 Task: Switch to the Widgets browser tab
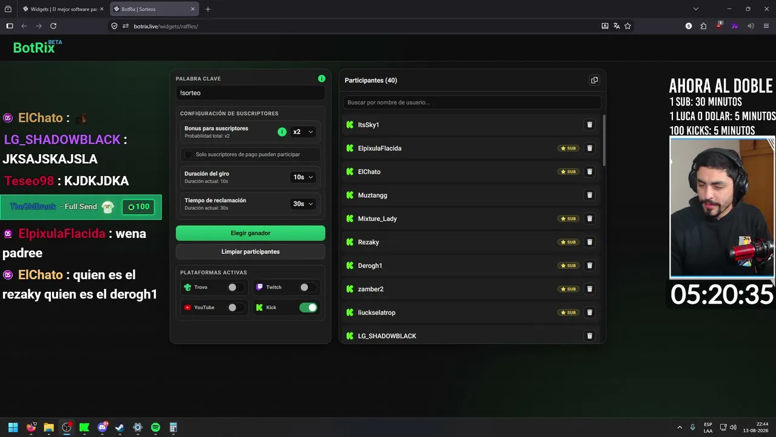[63, 9]
